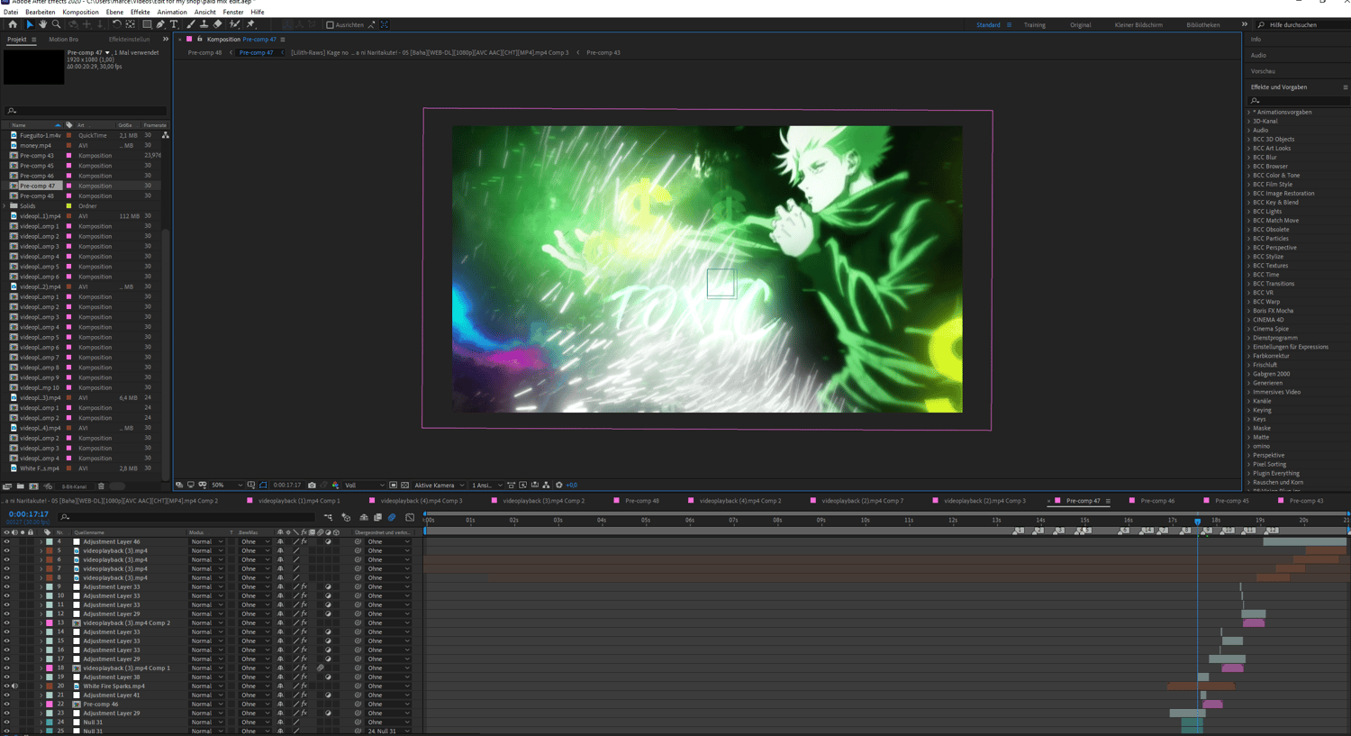Hide the Pre-comp 46 layer in timeline
This screenshot has width=1351, height=736.
click(x=6, y=704)
